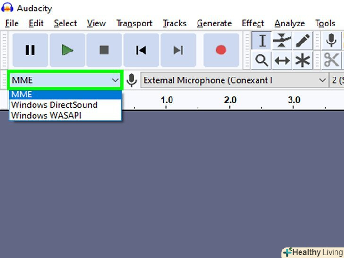The image size is (344, 258).
Task: Open the Generate menu
Action: [x=214, y=23]
